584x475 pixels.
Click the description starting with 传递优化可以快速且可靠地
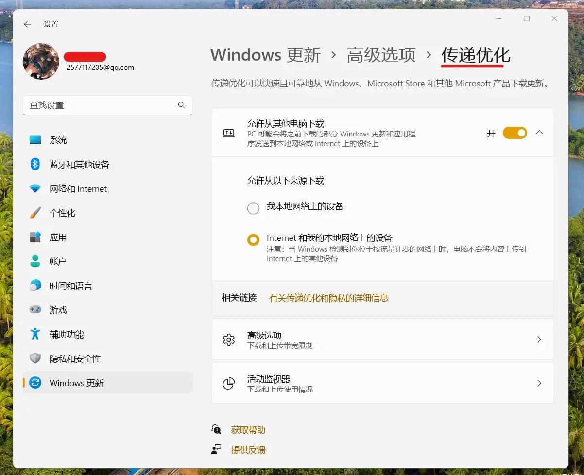point(380,84)
